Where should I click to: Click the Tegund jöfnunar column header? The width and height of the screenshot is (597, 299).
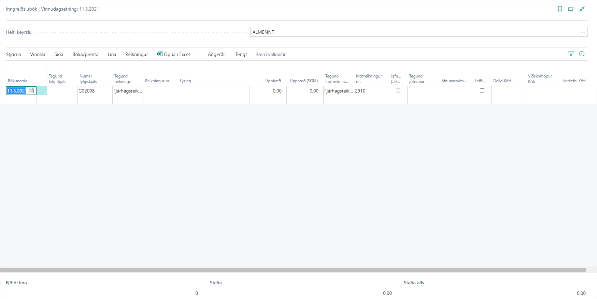(417, 79)
